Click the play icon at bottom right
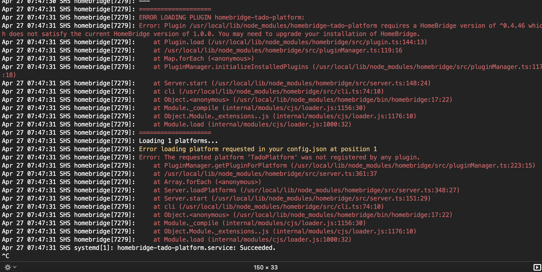 point(537,267)
